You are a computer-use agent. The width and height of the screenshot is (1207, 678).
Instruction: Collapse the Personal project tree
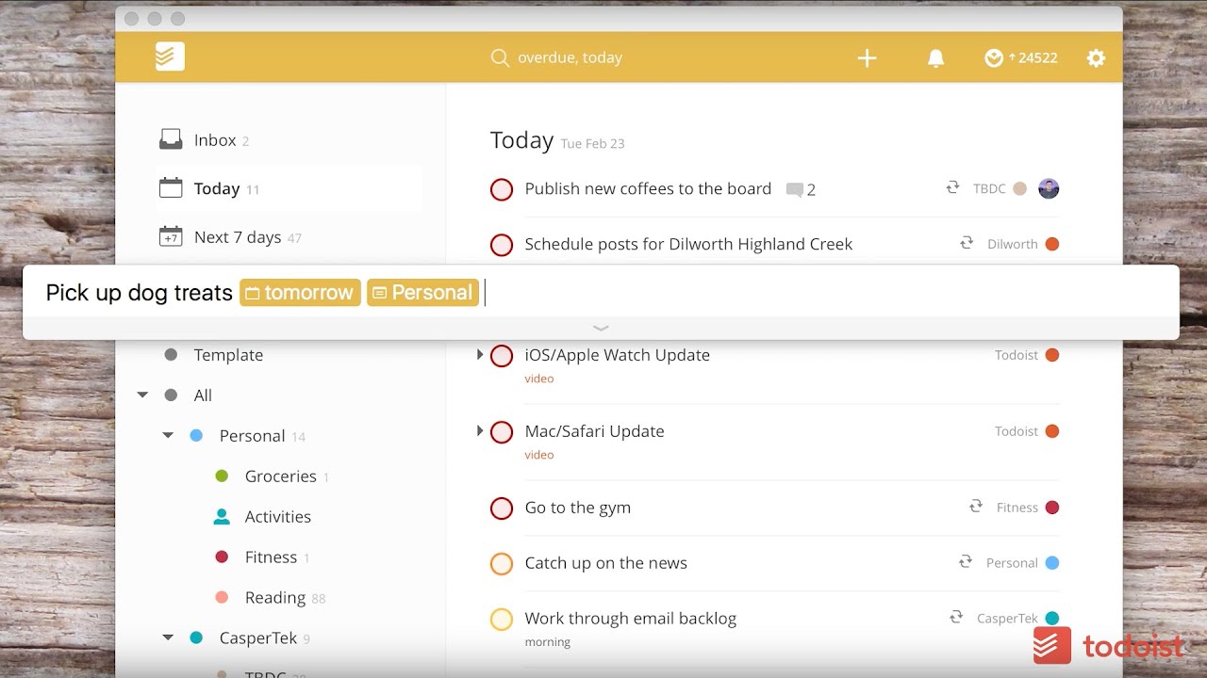click(168, 436)
